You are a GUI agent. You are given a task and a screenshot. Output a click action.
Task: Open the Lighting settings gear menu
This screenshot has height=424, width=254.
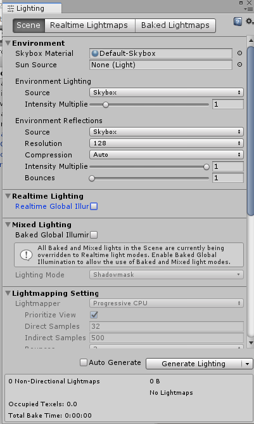tap(250, 22)
